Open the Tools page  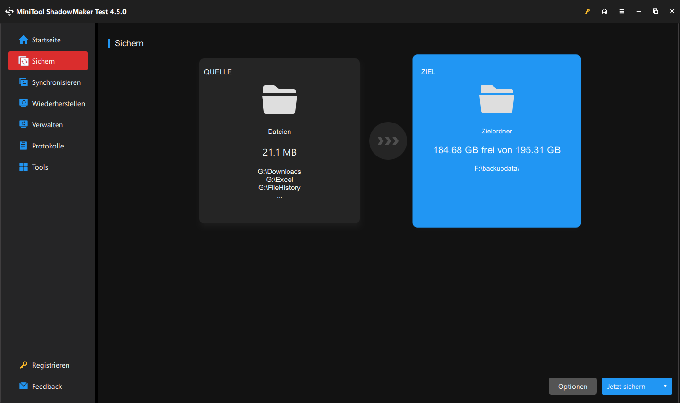[x=48, y=167]
